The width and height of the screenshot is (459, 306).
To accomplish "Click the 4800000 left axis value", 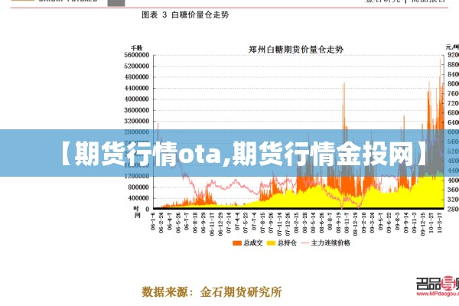I will [136, 77].
